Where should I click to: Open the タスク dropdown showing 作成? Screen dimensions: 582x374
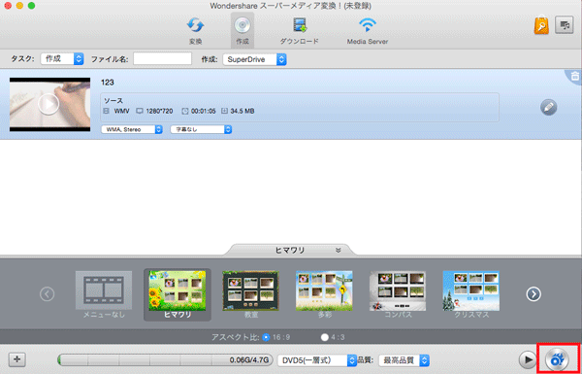click(62, 58)
